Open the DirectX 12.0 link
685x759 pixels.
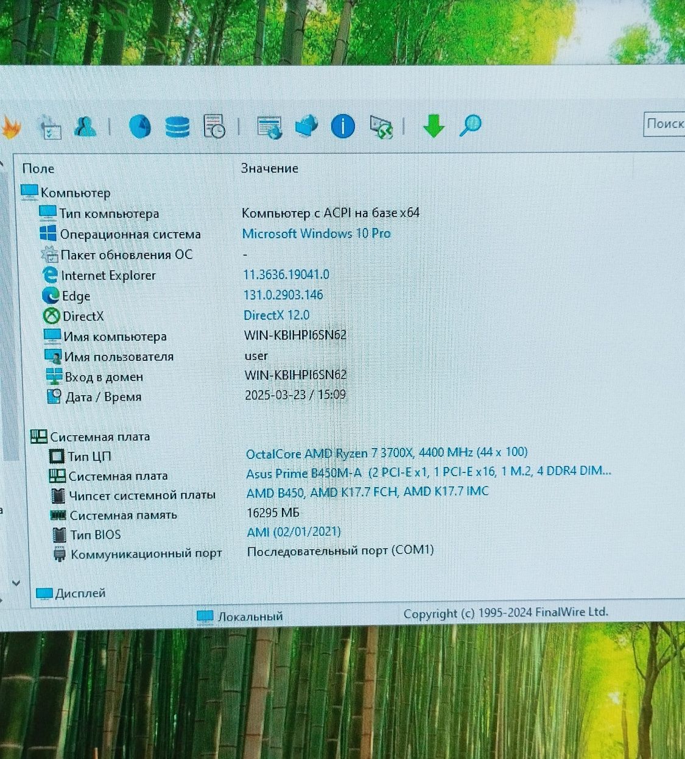click(276, 315)
